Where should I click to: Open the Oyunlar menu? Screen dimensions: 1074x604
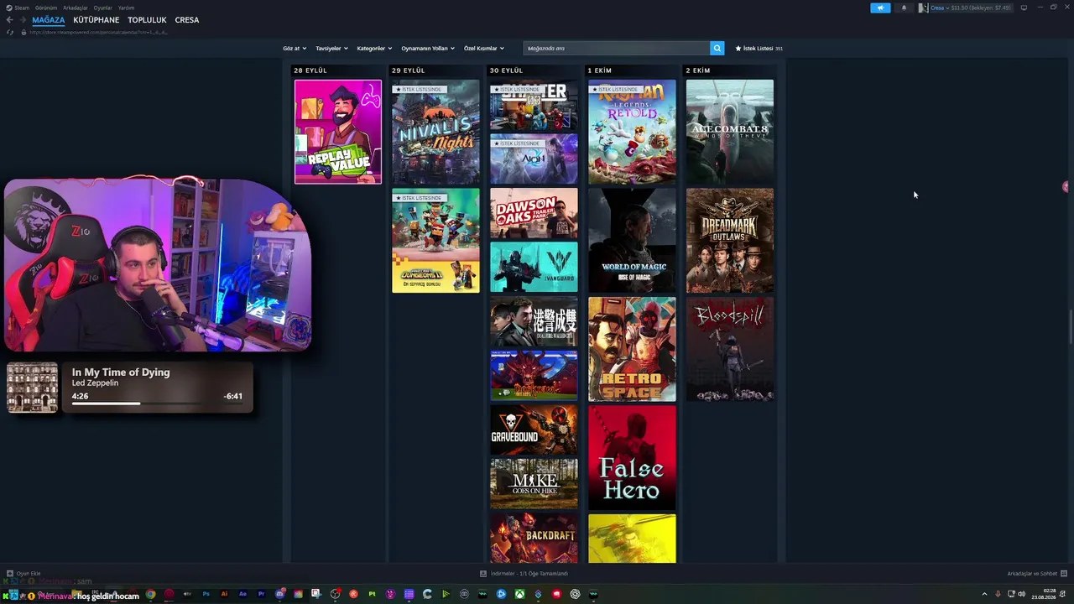[x=103, y=8]
